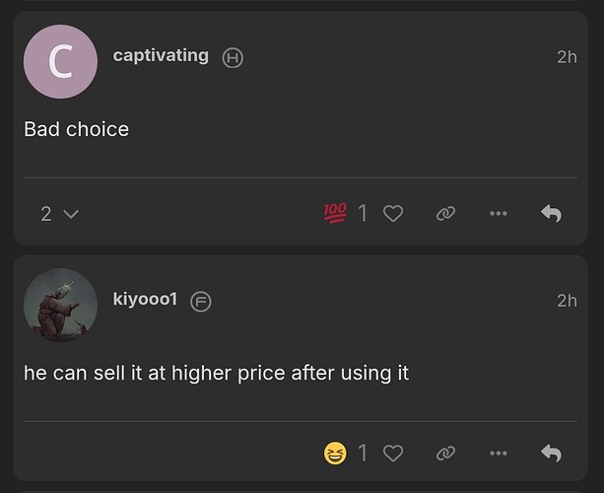The image size is (604, 493).
Task: Open captivating's profile from the username
Action: (161, 56)
